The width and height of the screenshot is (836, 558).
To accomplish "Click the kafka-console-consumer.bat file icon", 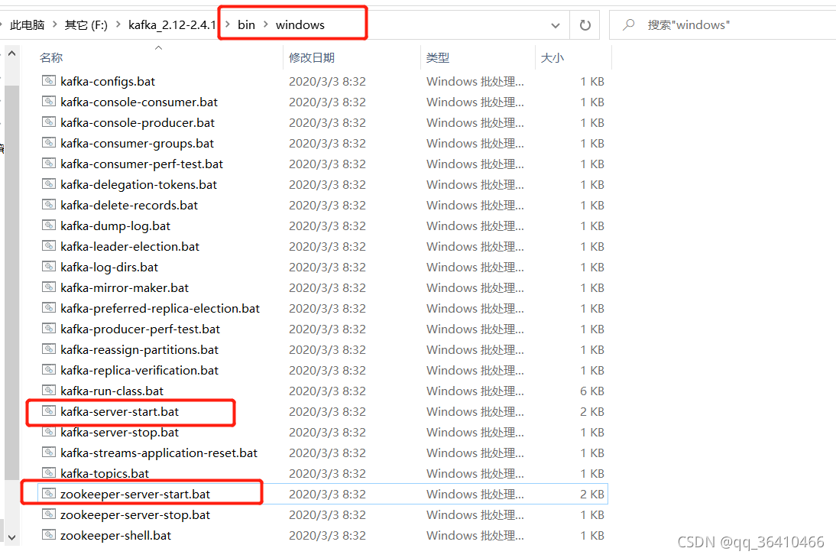I will tap(48, 102).
